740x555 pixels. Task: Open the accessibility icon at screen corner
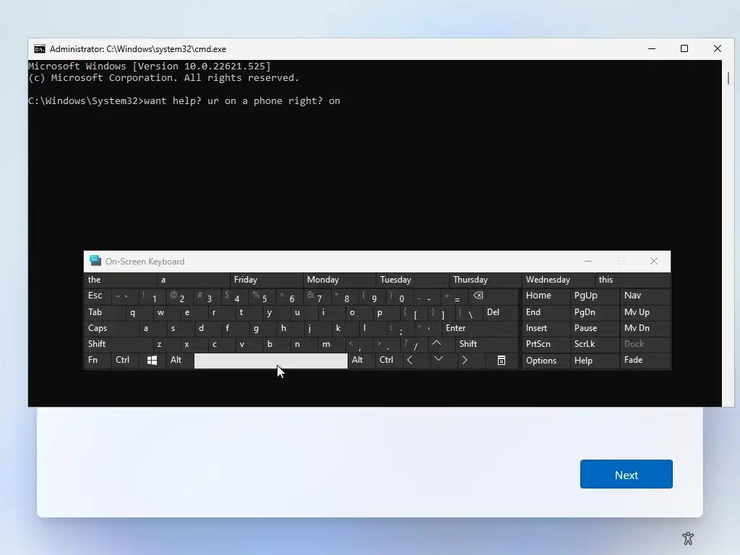688,538
